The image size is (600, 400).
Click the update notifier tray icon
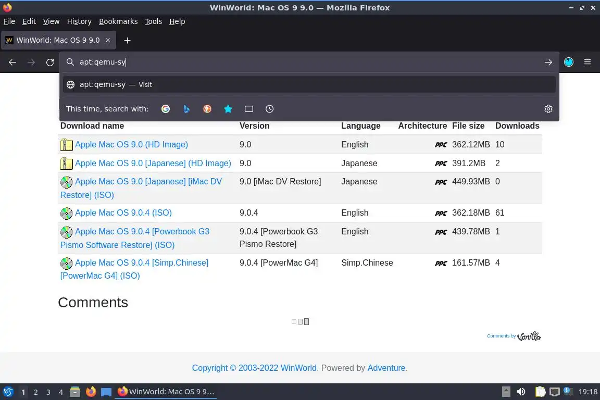568,391
